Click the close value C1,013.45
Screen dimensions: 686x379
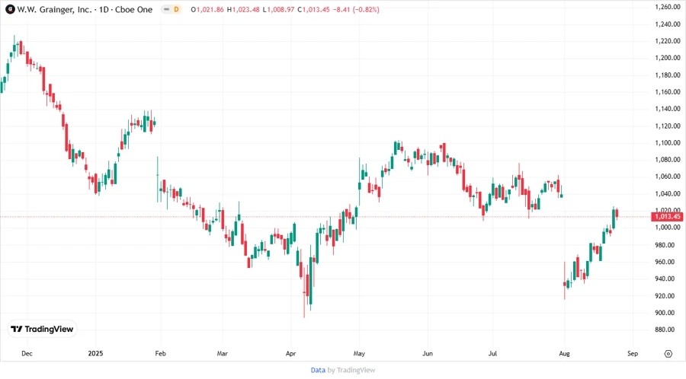pyautogui.click(x=314, y=9)
